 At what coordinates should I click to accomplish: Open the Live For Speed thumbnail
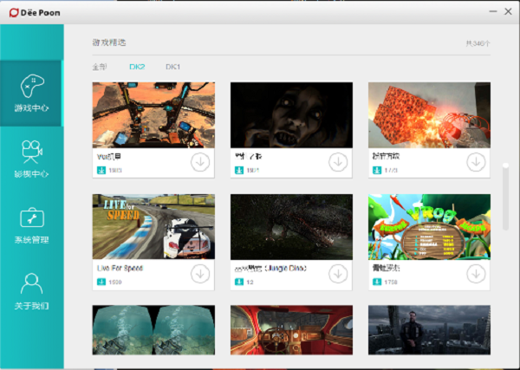tap(153, 227)
